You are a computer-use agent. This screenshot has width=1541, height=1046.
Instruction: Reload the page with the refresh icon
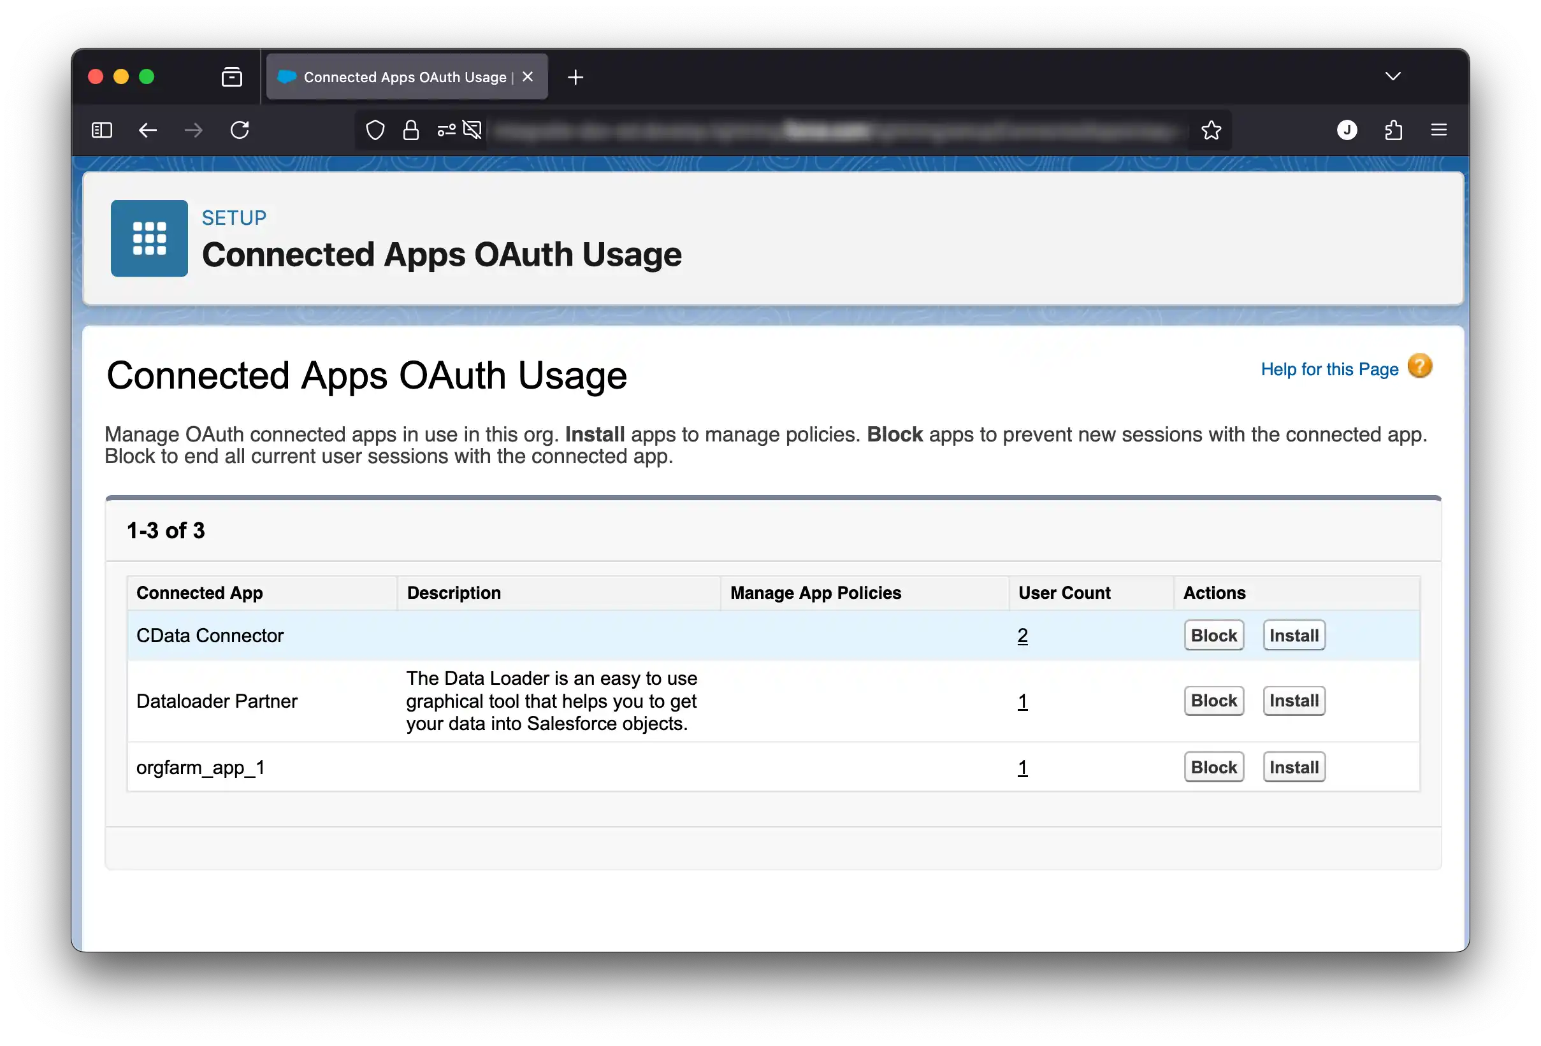click(240, 130)
